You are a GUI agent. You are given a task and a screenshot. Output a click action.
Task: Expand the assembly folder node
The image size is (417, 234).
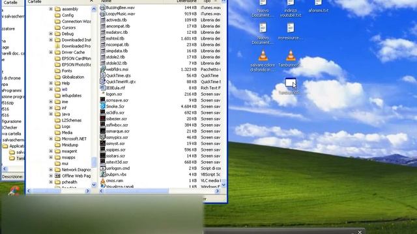pos(51,9)
